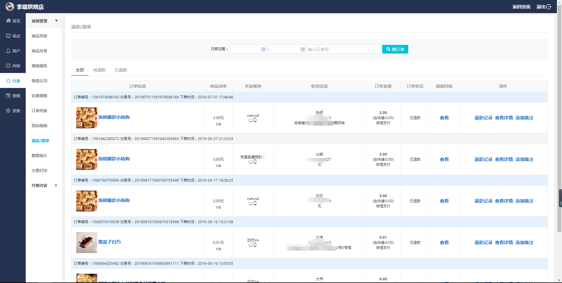Click the 覆盆子白巧 cake thumbnail
The height and width of the screenshot is (283, 562).
click(x=87, y=243)
